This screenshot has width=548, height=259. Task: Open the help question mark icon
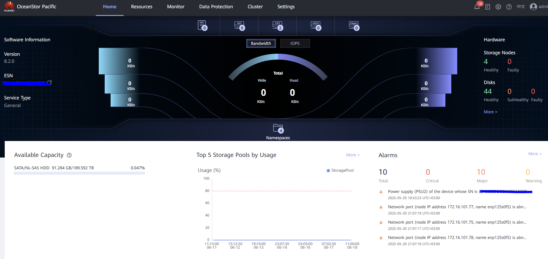click(x=509, y=7)
